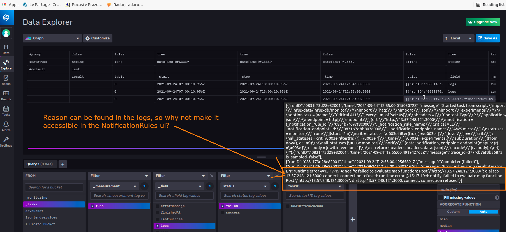Focus the taskID tag values search field
Image resolution: width=506 pixels, height=232 pixels.
(315, 196)
